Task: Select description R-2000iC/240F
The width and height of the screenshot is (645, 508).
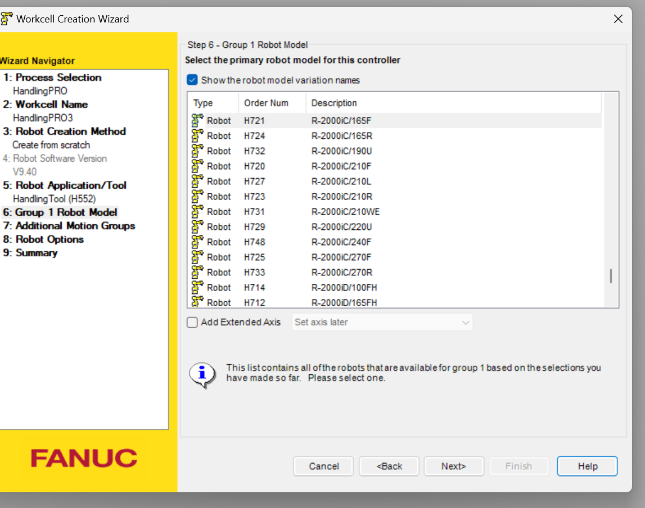Action: tap(341, 243)
